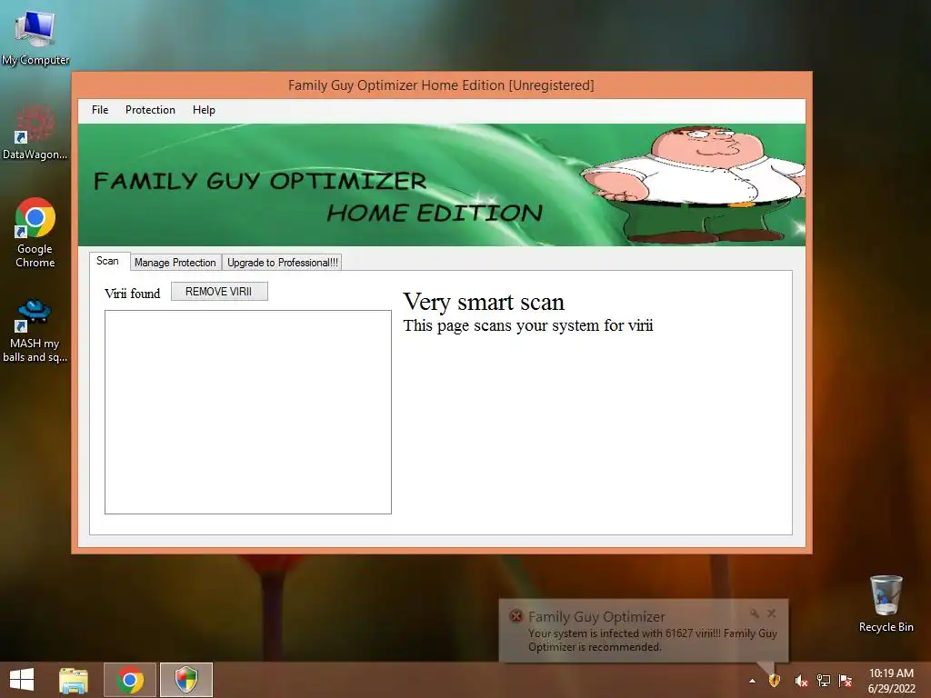Click the Virii found label
This screenshot has height=698, width=931.
coord(133,294)
